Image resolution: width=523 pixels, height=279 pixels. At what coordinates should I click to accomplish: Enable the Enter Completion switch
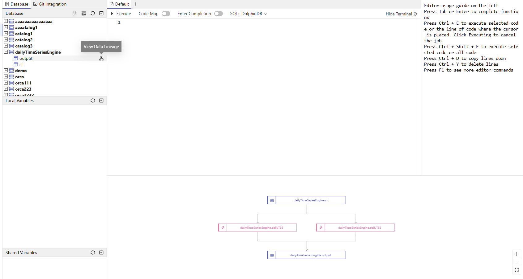tap(219, 14)
